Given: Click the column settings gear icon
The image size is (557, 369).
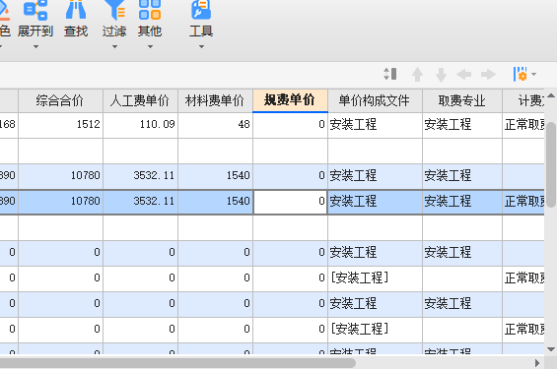Looking at the screenshot, I should (521, 74).
